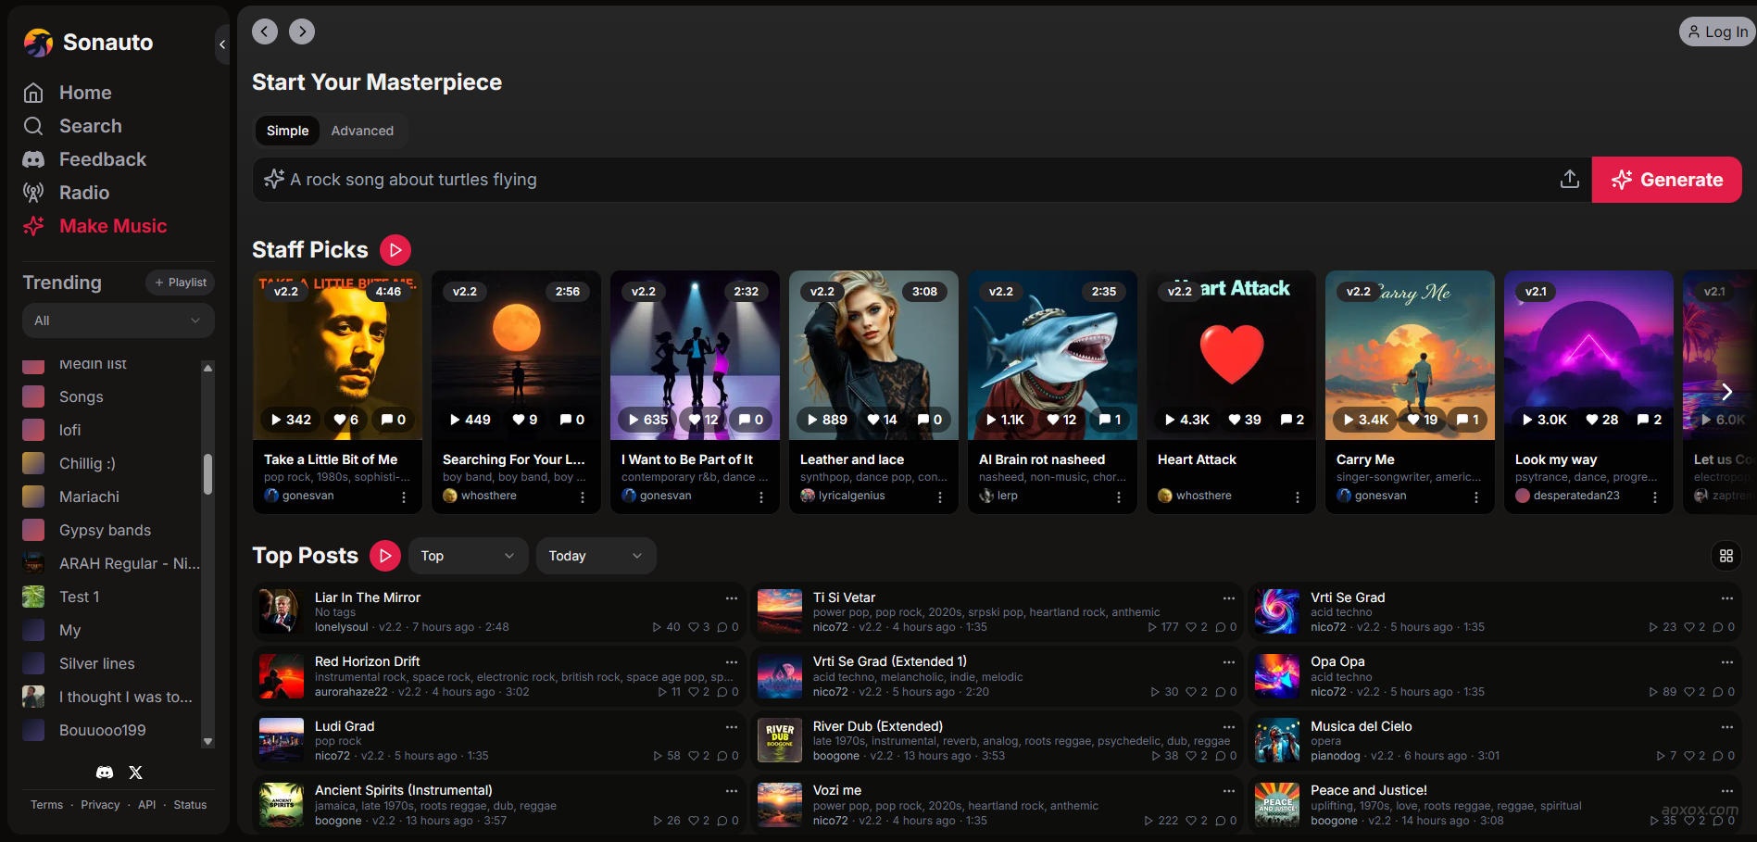Open the X social link icon
The image size is (1757, 842).
coord(135,773)
